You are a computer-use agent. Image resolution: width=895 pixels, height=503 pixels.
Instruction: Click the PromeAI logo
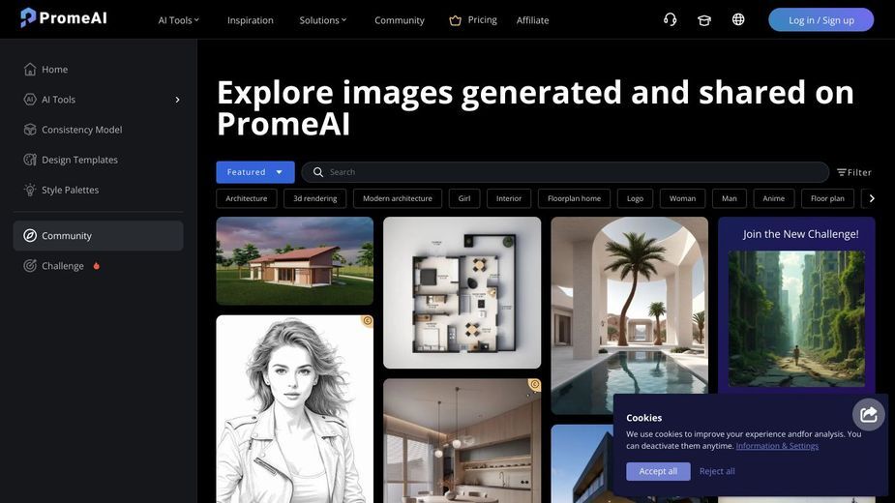coord(63,17)
